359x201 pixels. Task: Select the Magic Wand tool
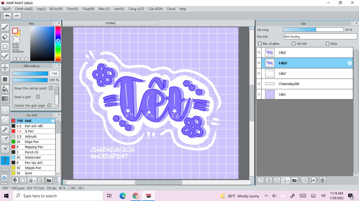coord(5,129)
